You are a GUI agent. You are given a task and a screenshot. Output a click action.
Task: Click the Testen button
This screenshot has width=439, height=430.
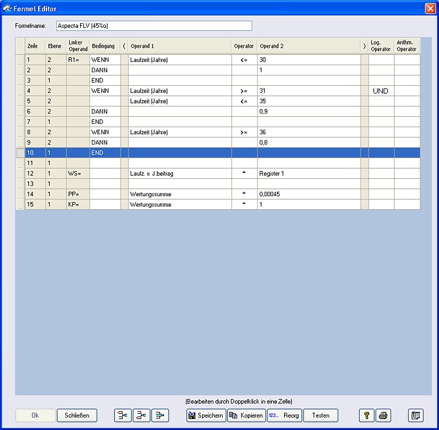[x=321, y=415]
